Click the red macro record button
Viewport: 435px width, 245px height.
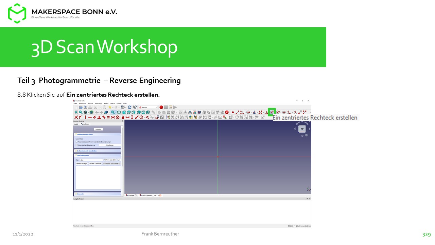click(x=161, y=107)
